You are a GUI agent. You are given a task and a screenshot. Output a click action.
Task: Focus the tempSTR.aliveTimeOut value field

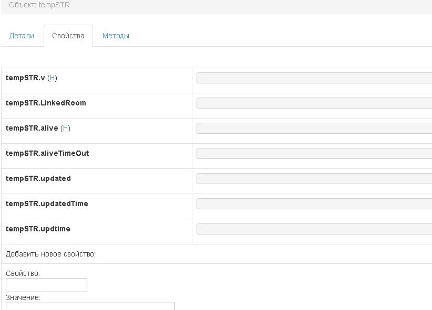click(314, 154)
